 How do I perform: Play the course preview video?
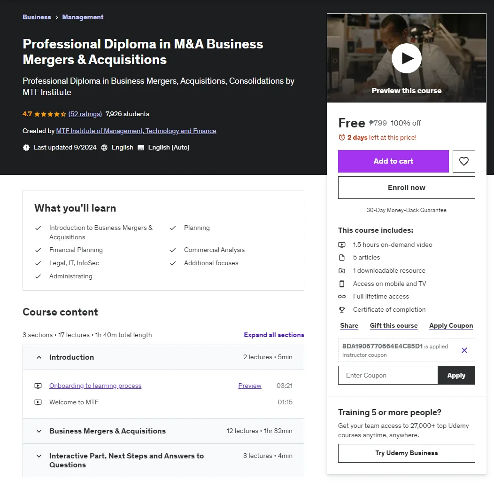(x=406, y=58)
